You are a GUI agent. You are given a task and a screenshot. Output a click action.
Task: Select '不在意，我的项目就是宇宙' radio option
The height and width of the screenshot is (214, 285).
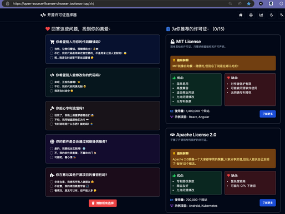pyautogui.click(x=52, y=186)
